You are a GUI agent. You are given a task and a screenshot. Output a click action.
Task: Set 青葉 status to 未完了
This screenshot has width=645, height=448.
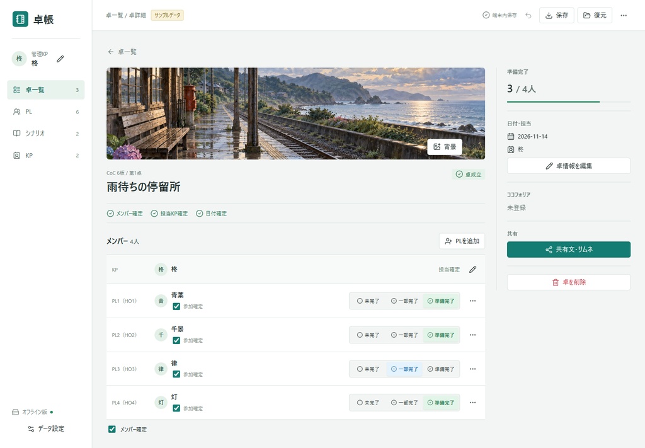point(368,301)
